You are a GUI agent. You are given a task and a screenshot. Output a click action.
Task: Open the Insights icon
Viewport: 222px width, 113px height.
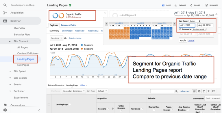(207, 5)
